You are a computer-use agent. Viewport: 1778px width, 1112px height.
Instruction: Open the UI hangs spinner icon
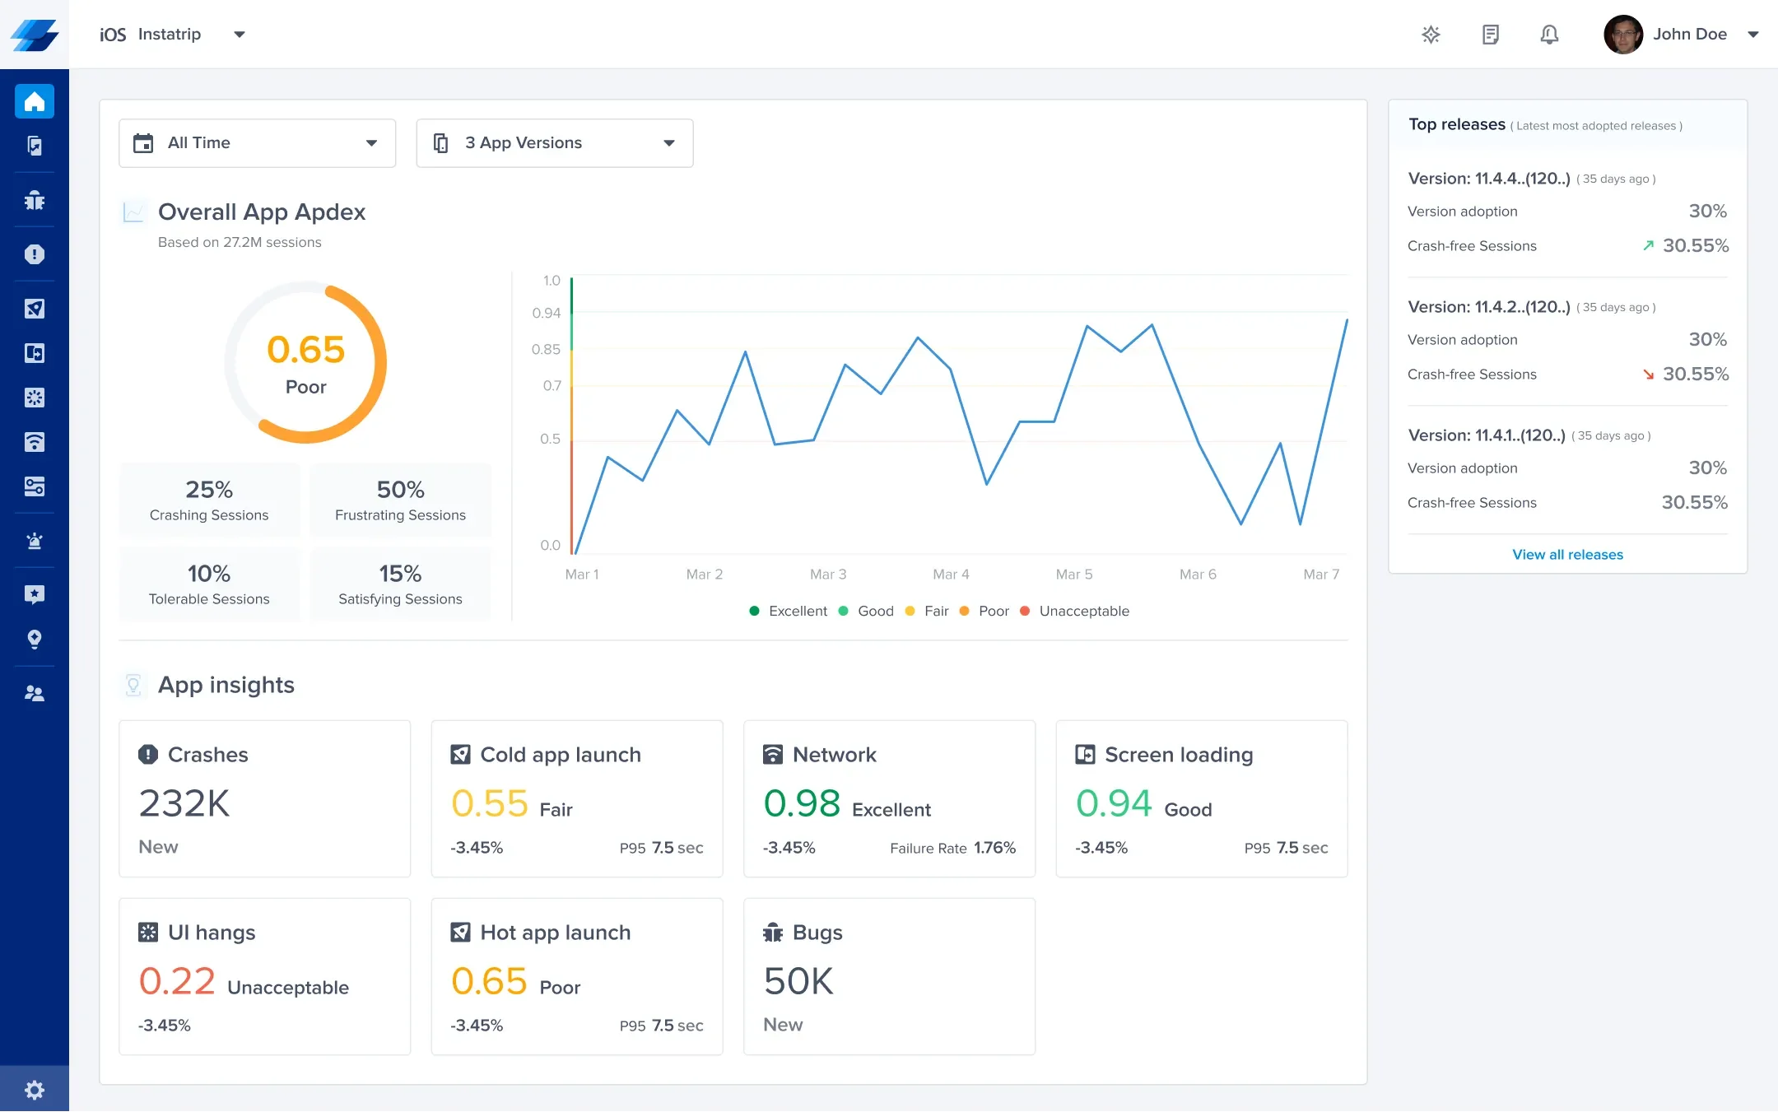click(x=35, y=398)
